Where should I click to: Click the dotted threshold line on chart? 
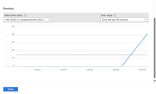click(x=73, y=55)
